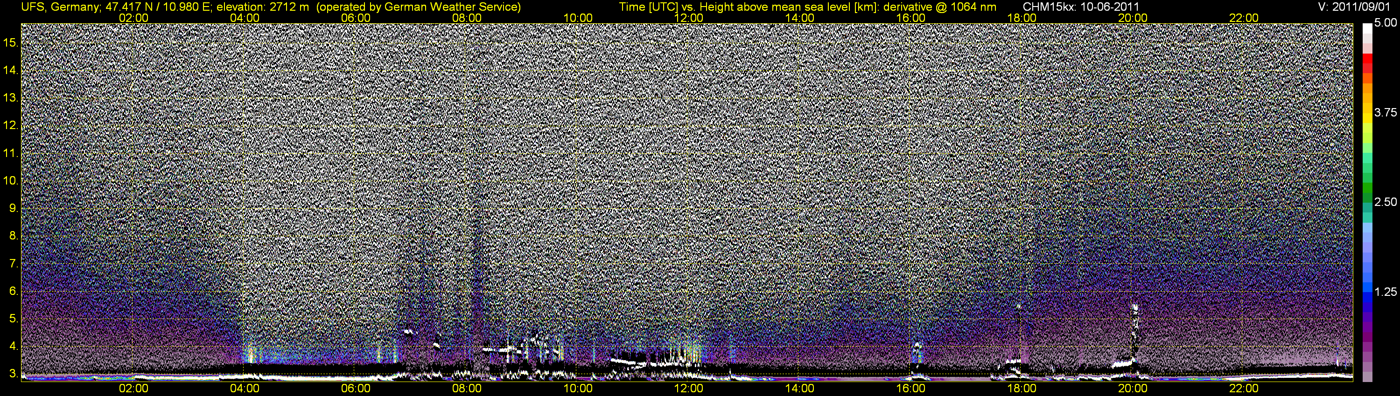
Task: Click the 12:00 label on bottom time axis
Action: point(689,389)
